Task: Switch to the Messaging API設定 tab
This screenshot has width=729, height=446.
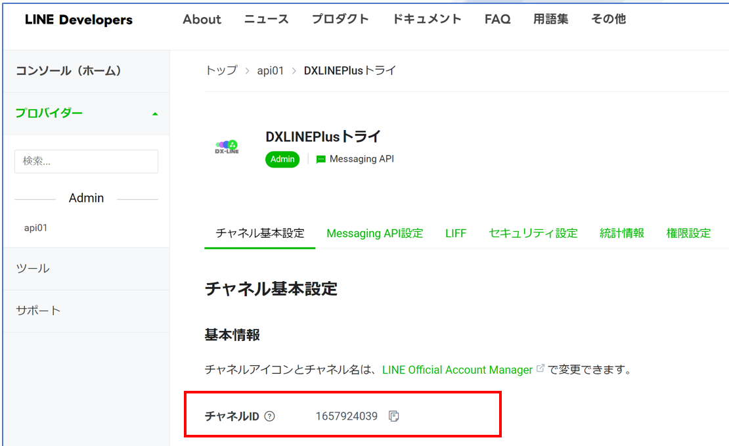Action: [374, 233]
